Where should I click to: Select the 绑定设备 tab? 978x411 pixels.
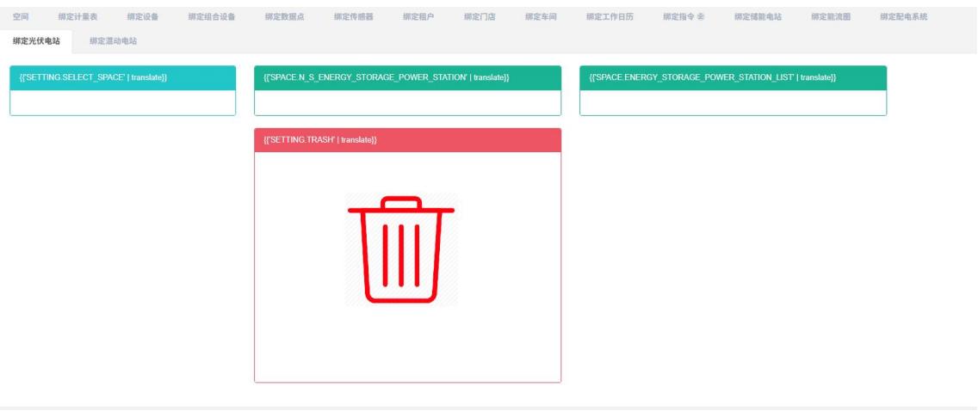(x=143, y=17)
